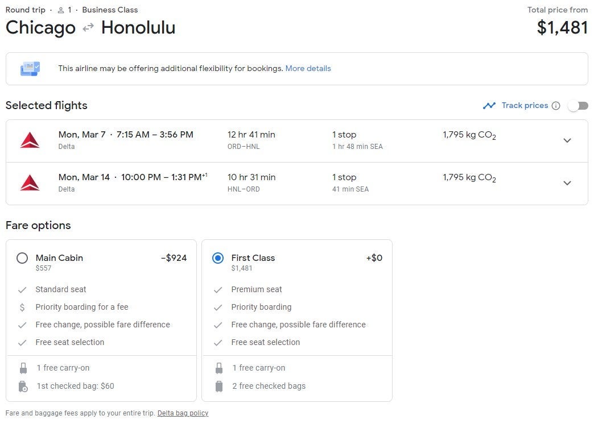Click the round-trip arrows between city names
This screenshot has height=428, width=598.
88,27
